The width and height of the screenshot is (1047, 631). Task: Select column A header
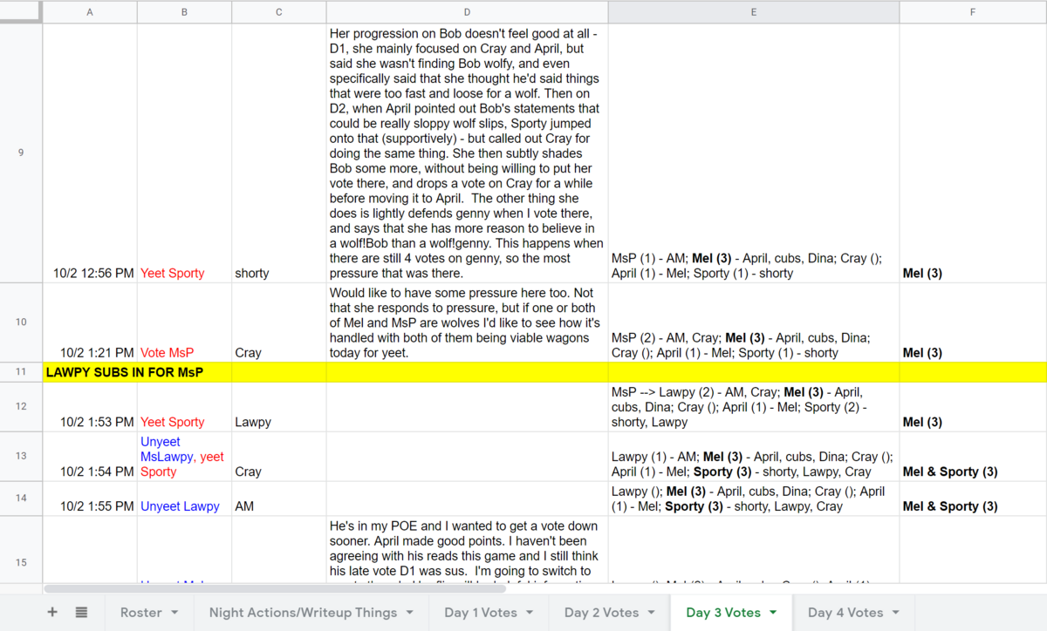[x=90, y=12]
